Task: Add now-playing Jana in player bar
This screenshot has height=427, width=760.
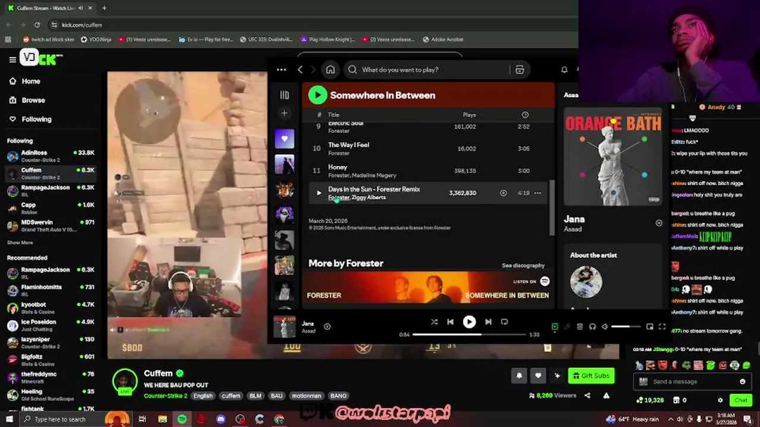Action: (x=327, y=326)
